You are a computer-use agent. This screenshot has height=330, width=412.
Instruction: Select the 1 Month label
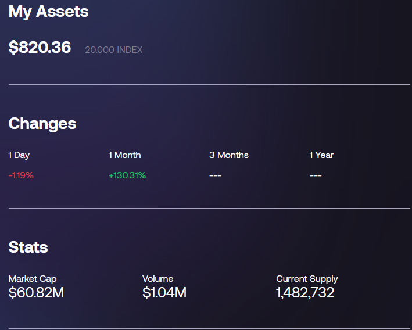click(124, 155)
